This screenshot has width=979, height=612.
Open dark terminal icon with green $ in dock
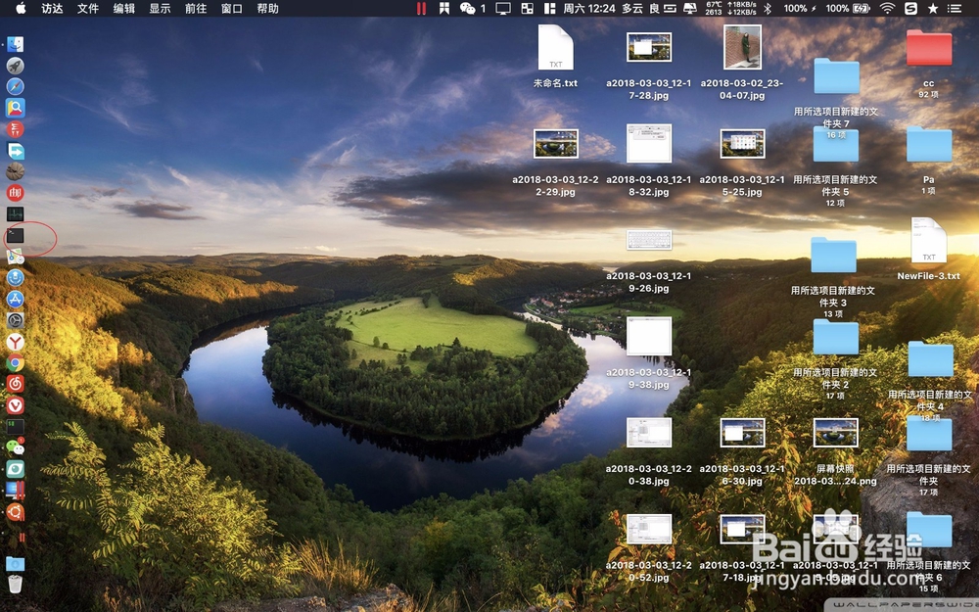pos(15,427)
